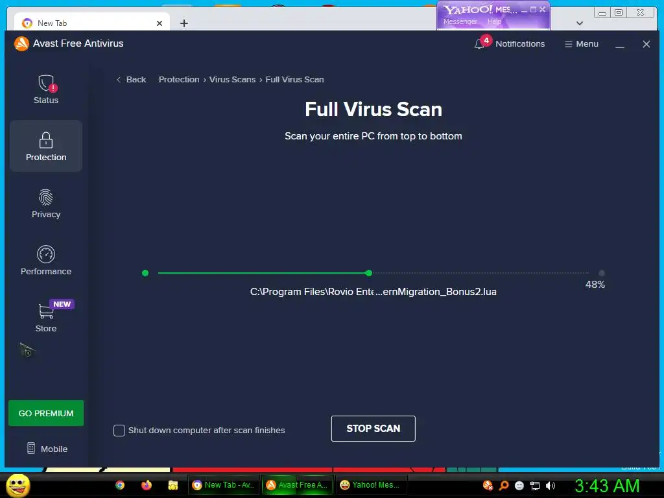Image resolution: width=664 pixels, height=498 pixels.
Task: Click the Avast tray icon
Action: click(x=488, y=485)
